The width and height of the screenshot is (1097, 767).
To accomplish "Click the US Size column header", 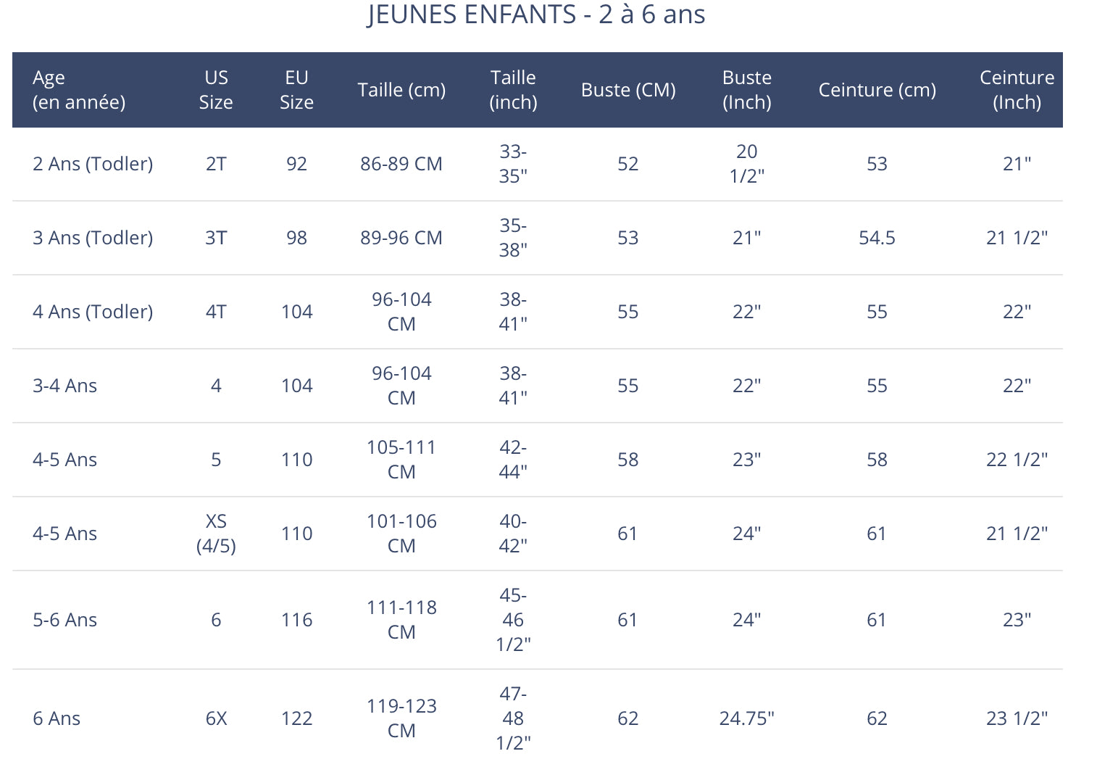I will click(216, 90).
